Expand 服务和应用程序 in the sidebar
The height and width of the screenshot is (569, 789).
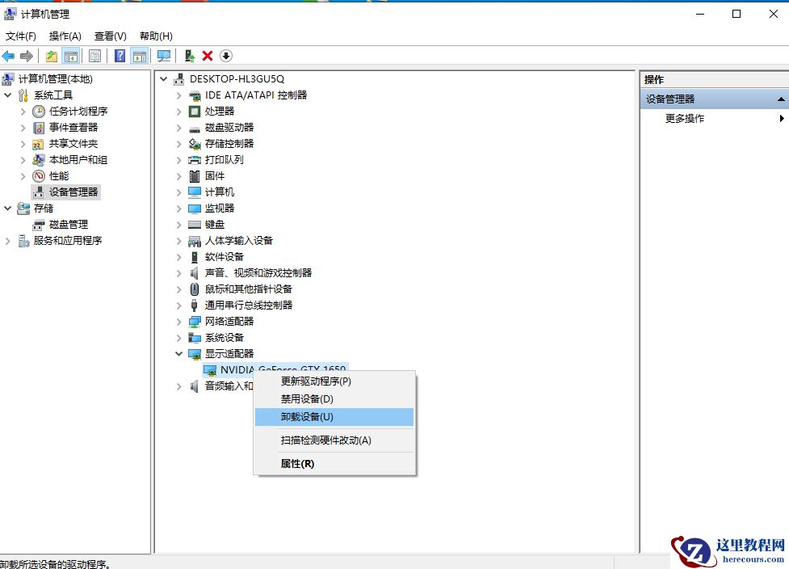(6, 240)
